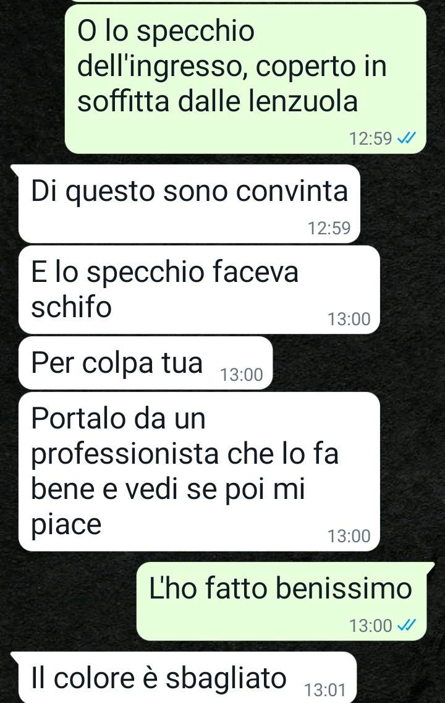Viewport: 445px width, 703px height.
Task: Click the 13:00 timestamp next to "Per colpa tua"
Action: point(242,375)
